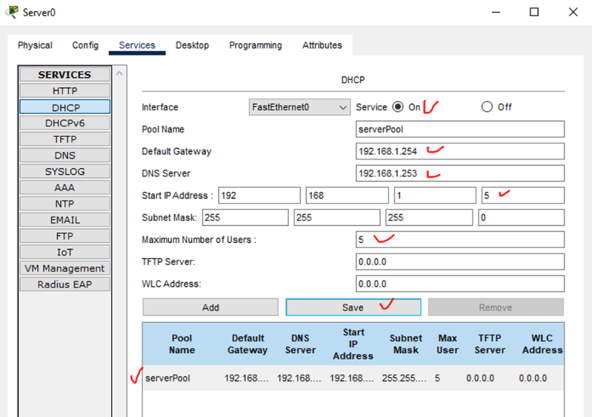592x417 pixels.
Task: Open the Desktop tab
Action: [x=192, y=45]
